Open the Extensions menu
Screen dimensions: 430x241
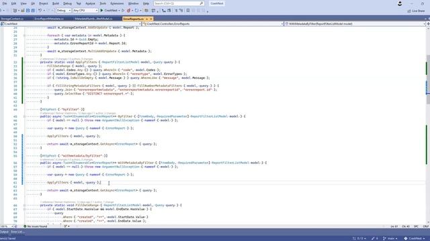117,3
